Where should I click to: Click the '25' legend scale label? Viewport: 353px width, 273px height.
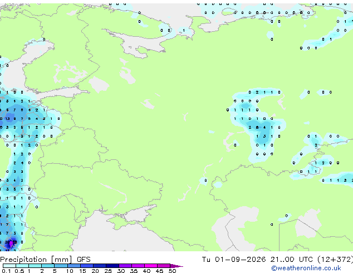(x=108, y=271)
